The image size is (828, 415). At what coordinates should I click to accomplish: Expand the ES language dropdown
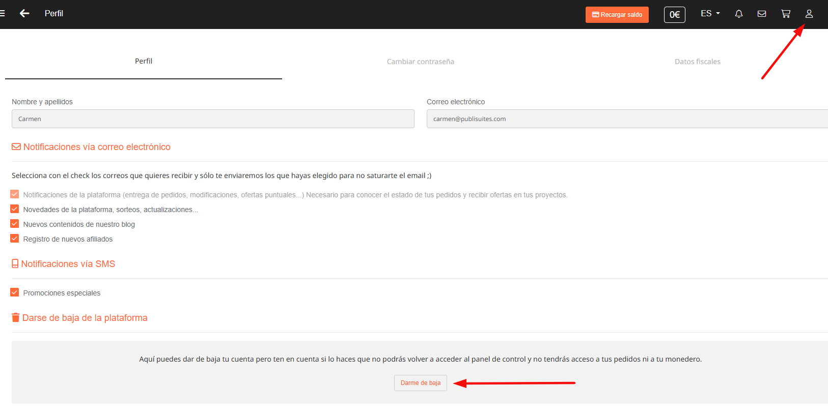(x=710, y=14)
